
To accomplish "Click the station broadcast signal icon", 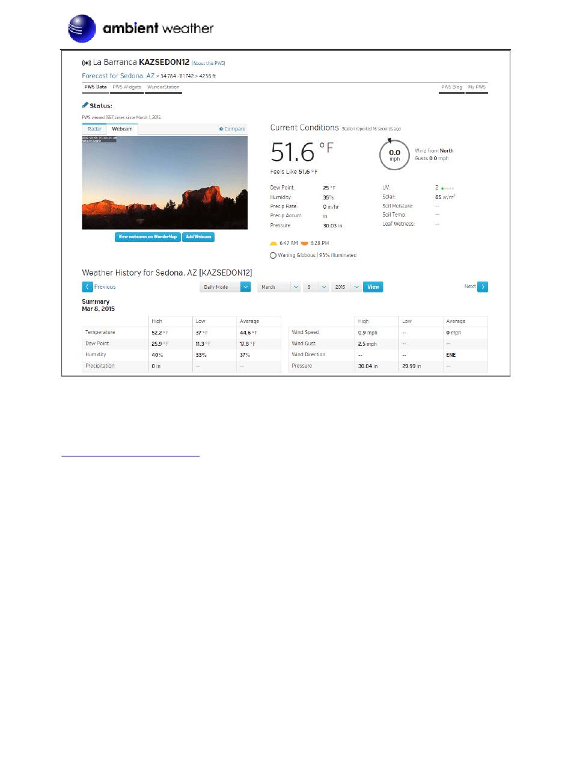I will [87, 63].
